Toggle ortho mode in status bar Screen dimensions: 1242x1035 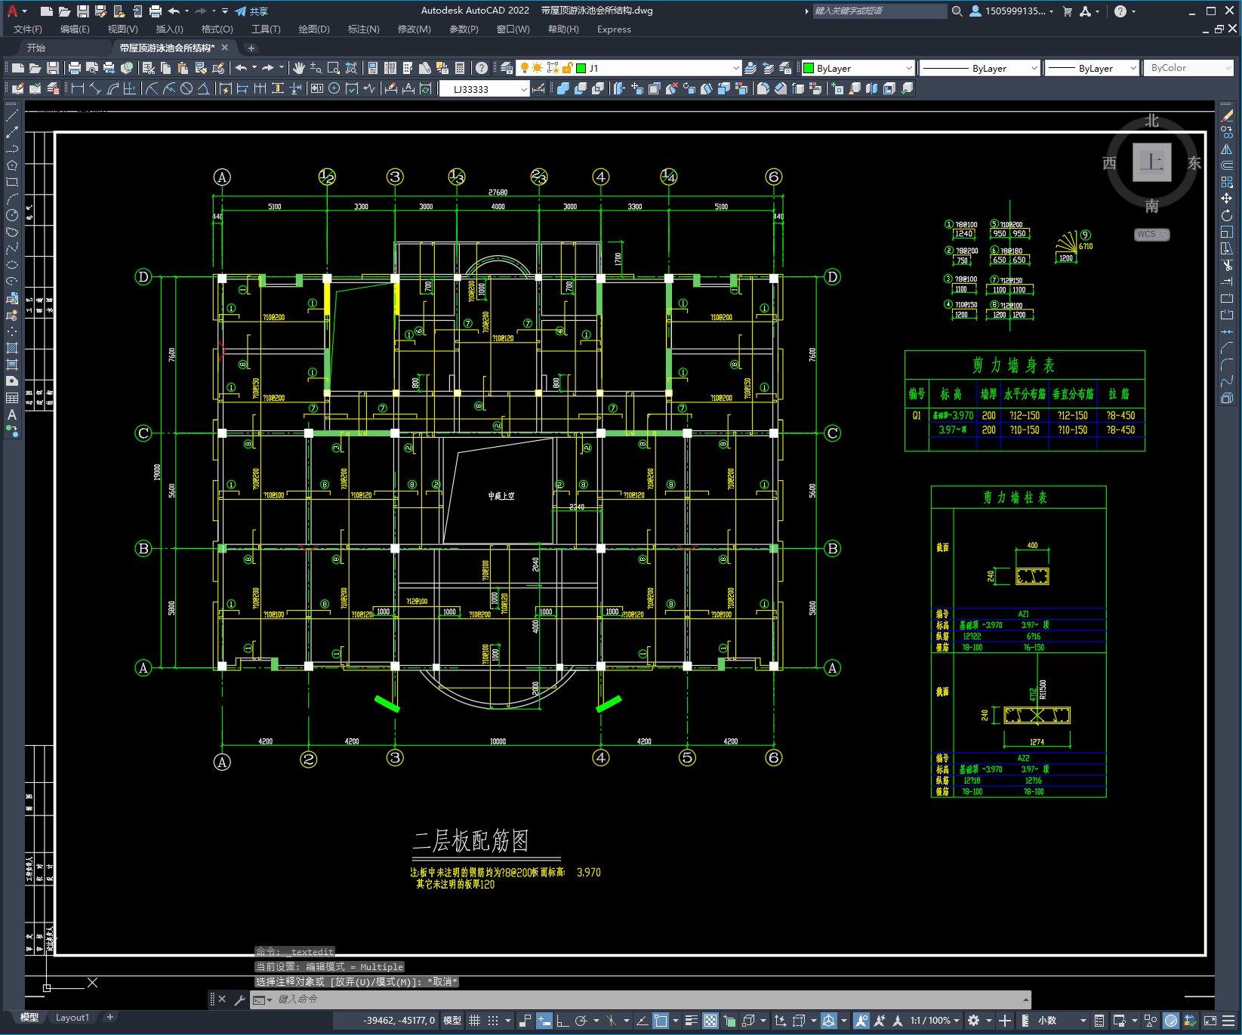pyautogui.click(x=562, y=1021)
